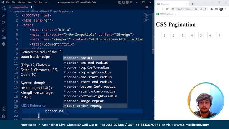Viewport: 229px width, 129px height.
Task: Choose border-start-start-radius suggestion
Action: [x=95, y=91]
